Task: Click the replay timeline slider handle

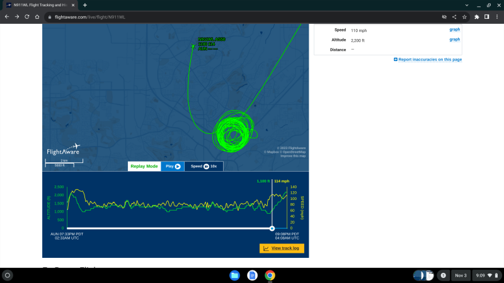Action: pos(272,228)
